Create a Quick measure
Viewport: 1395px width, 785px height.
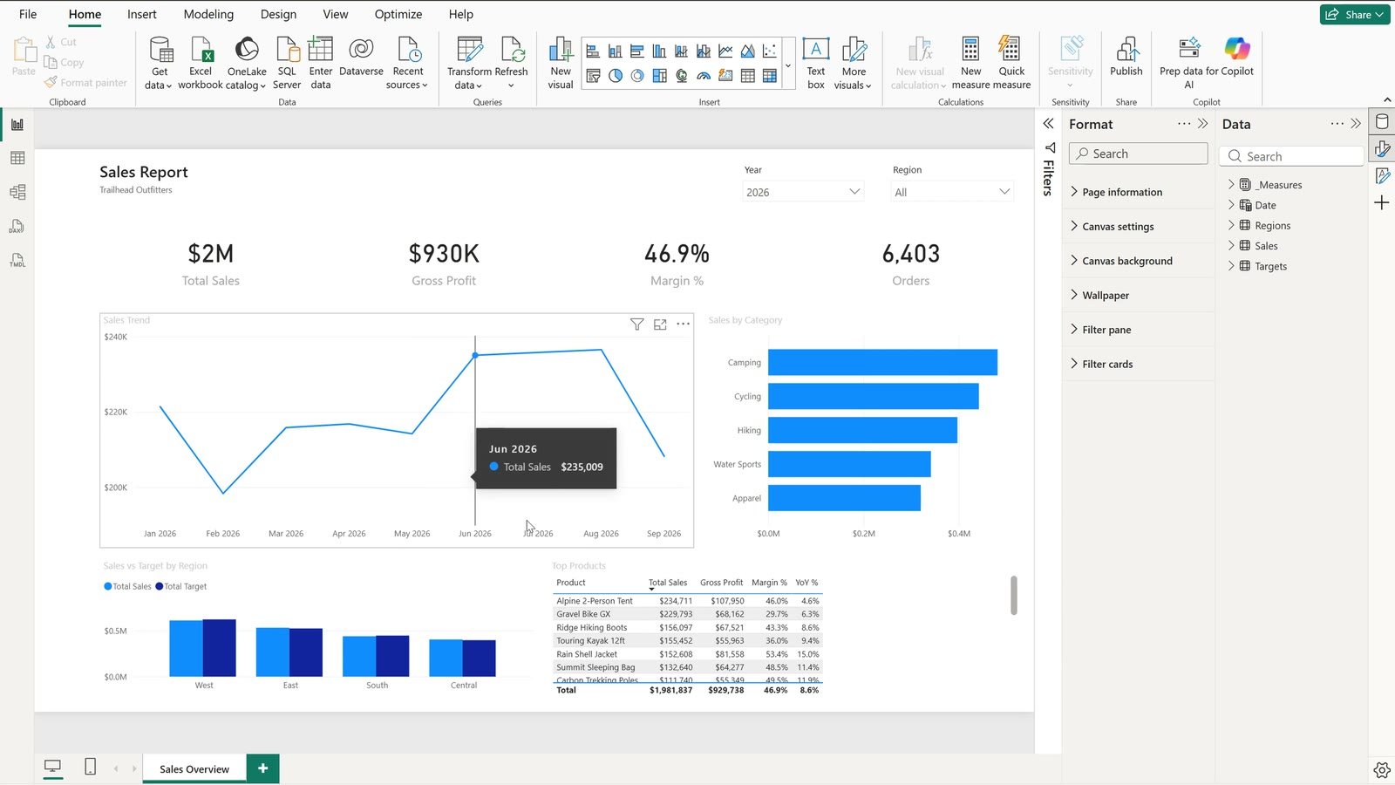coord(1011,64)
